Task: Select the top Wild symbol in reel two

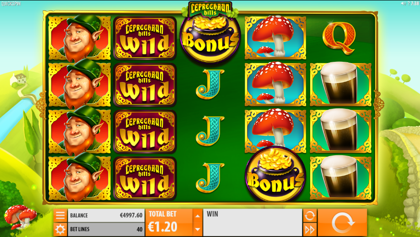Action: pos(145,38)
